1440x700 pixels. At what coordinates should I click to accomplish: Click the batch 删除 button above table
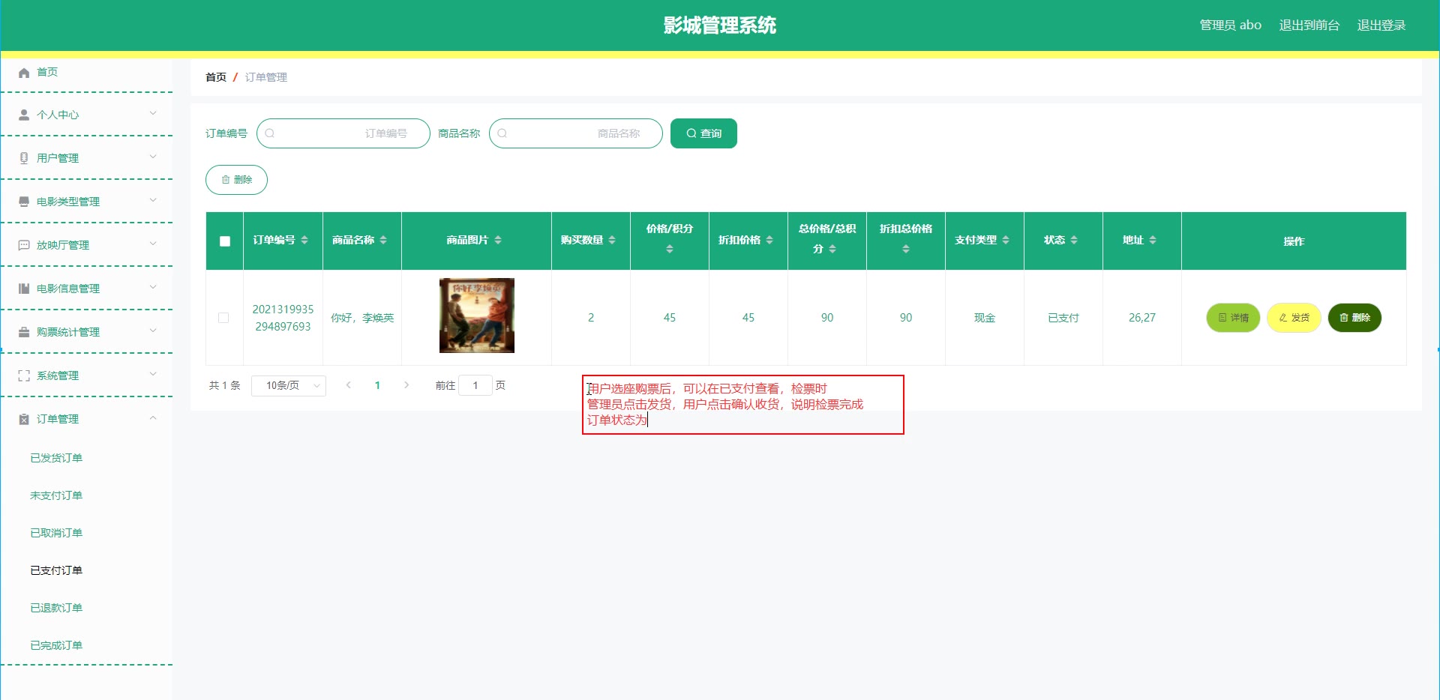236,180
